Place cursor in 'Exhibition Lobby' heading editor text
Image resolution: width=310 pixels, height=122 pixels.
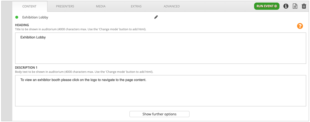pyautogui.click(x=33, y=37)
